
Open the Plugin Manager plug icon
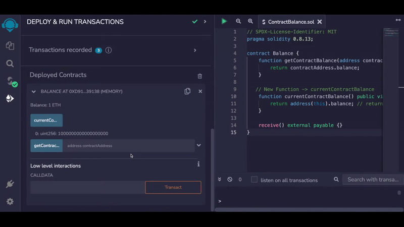10,184
